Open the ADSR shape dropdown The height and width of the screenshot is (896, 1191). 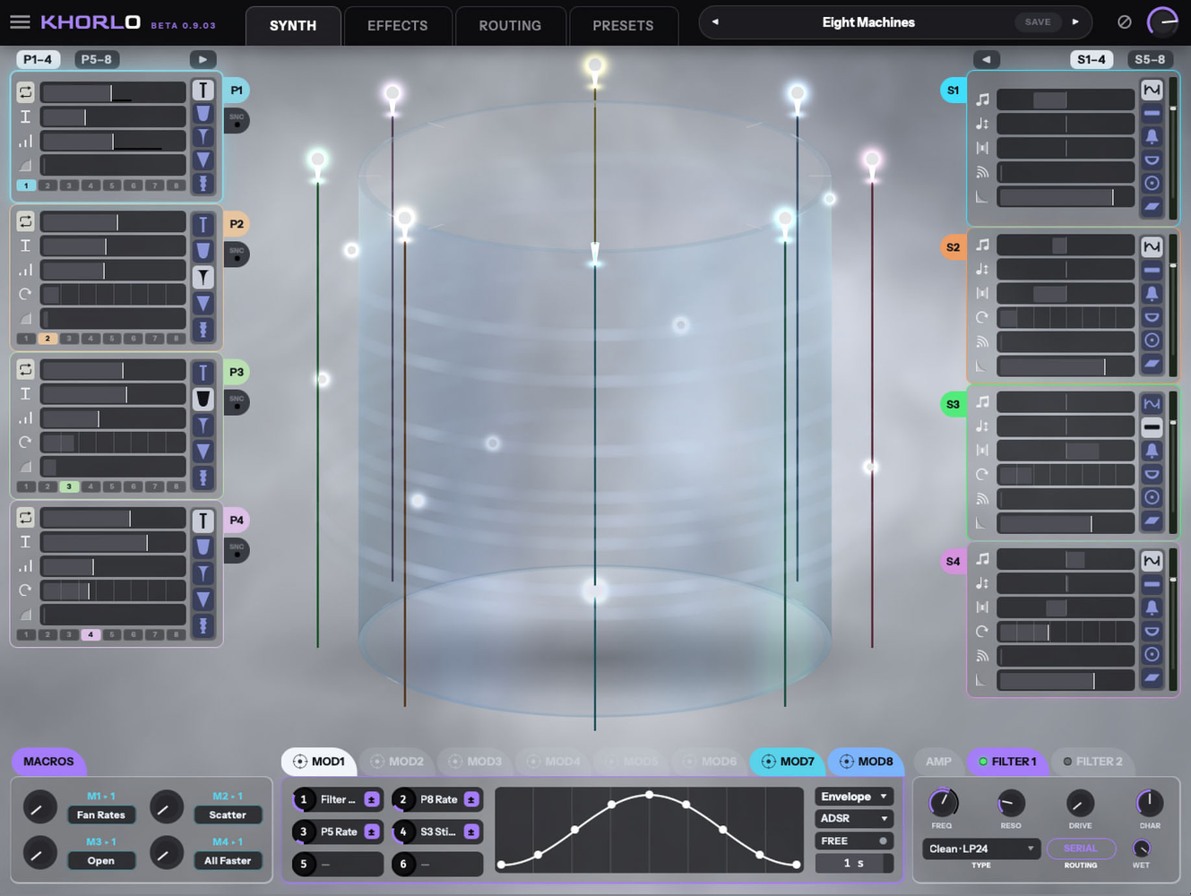854,819
